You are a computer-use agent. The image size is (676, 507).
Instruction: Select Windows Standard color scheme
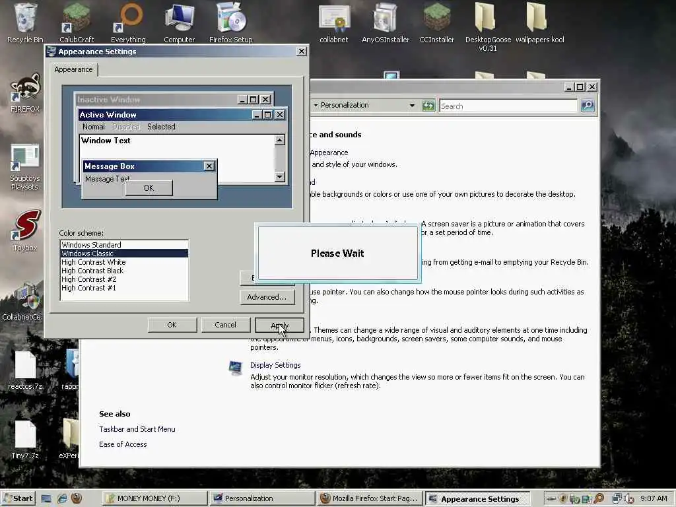(x=124, y=245)
